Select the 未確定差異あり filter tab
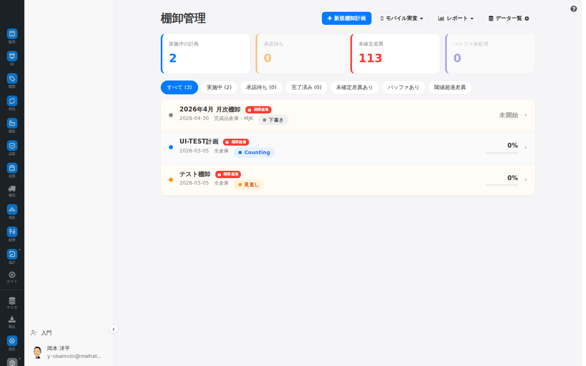Viewport: 586px width, 366px height. [354, 87]
